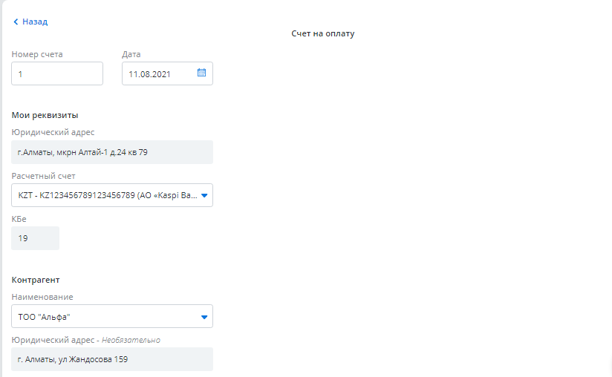Click the Расчетный счет dropdown arrow

[206, 196]
